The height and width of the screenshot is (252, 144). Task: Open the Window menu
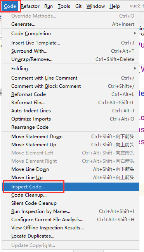coord(95,6)
